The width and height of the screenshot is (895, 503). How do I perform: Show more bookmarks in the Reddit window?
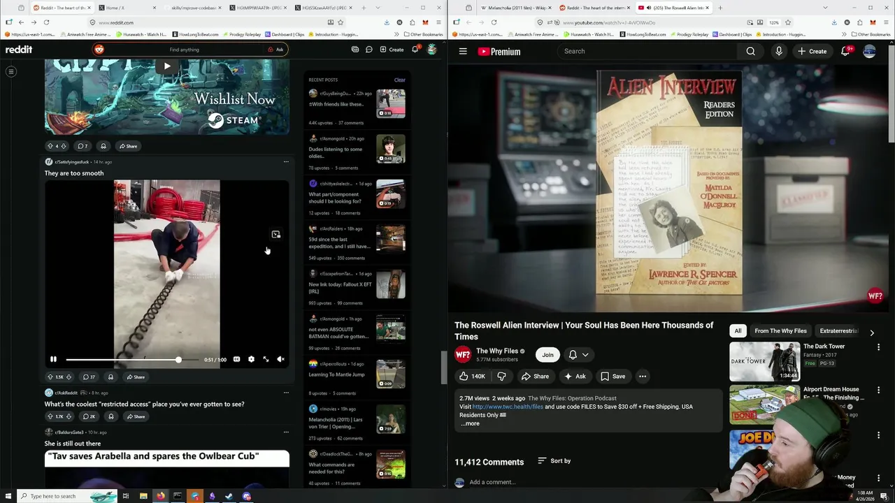397,34
